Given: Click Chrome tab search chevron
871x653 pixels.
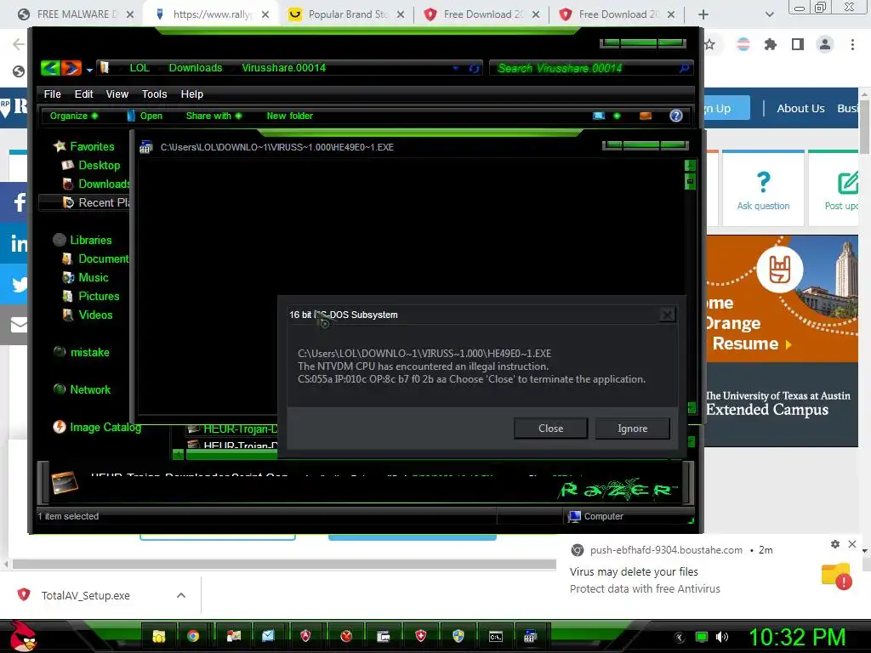Looking at the screenshot, I should click(769, 14).
